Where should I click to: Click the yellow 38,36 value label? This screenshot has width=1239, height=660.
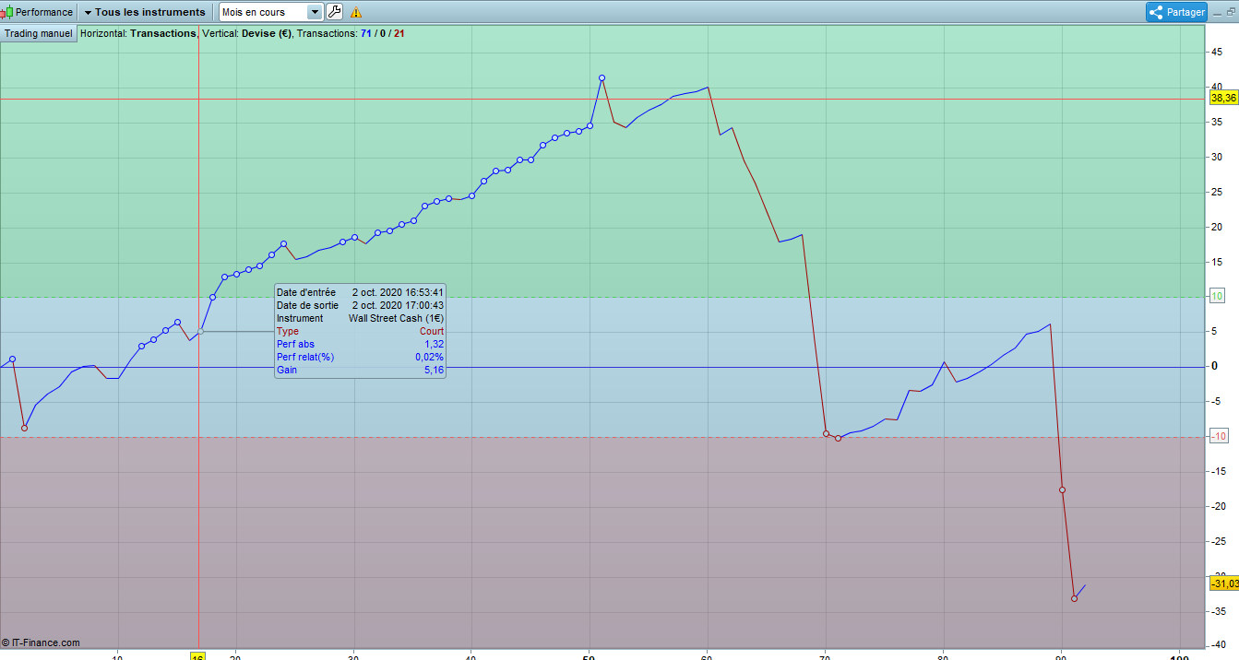(1223, 98)
